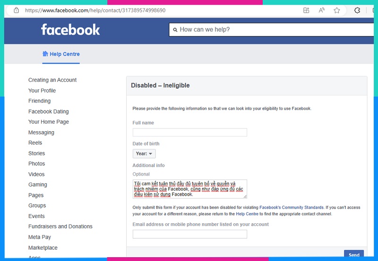The image size is (378, 261).
Task: Open Friending help topic
Action: pos(40,101)
